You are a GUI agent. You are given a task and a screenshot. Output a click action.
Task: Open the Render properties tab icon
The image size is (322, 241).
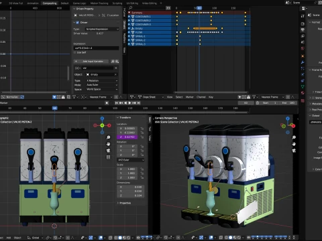303,23
